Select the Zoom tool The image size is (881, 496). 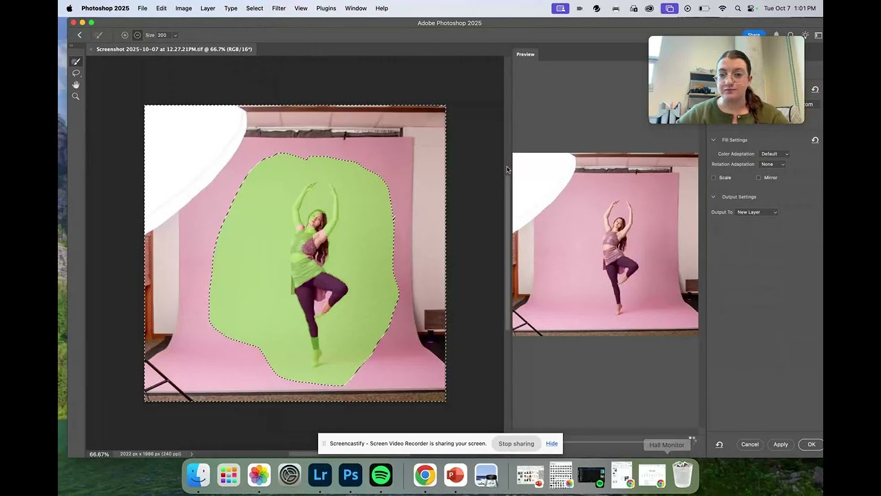coord(76,96)
